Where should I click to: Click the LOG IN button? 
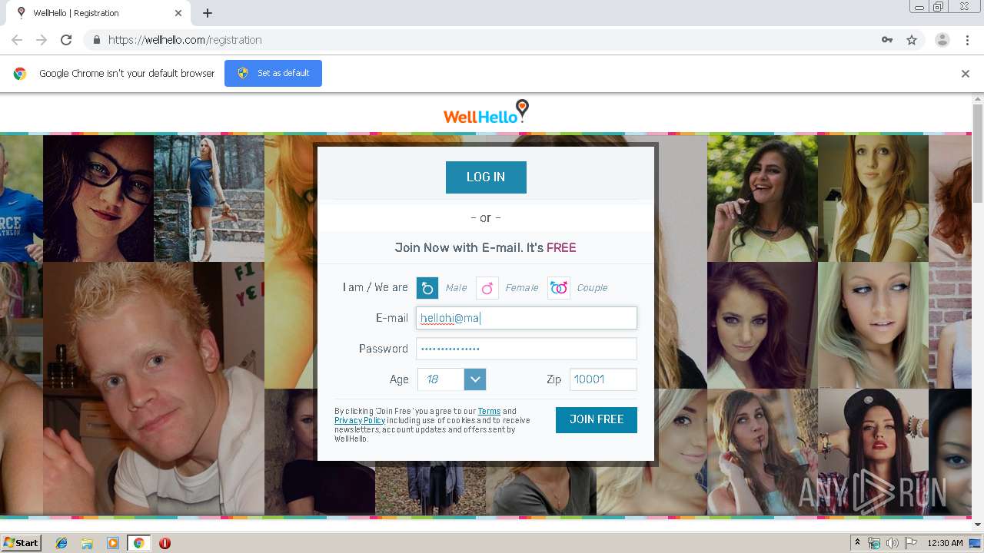pos(486,177)
